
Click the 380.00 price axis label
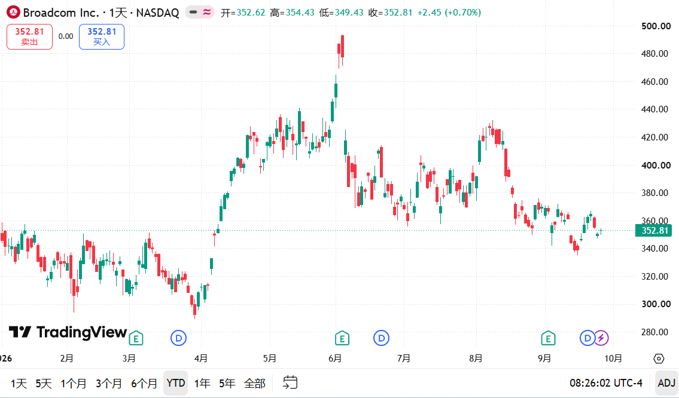(x=654, y=193)
